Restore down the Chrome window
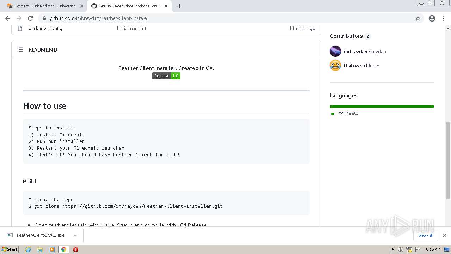The height and width of the screenshot is (254, 451). 430,3
